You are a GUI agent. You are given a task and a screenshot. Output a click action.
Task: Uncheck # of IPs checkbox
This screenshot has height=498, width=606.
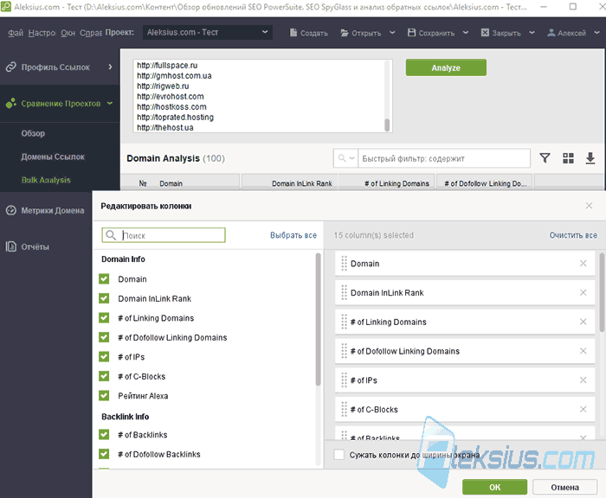104,357
